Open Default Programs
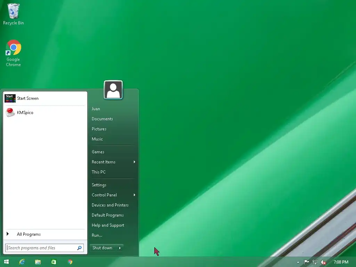Viewport: 356px width, 267px height. pyautogui.click(x=108, y=215)
